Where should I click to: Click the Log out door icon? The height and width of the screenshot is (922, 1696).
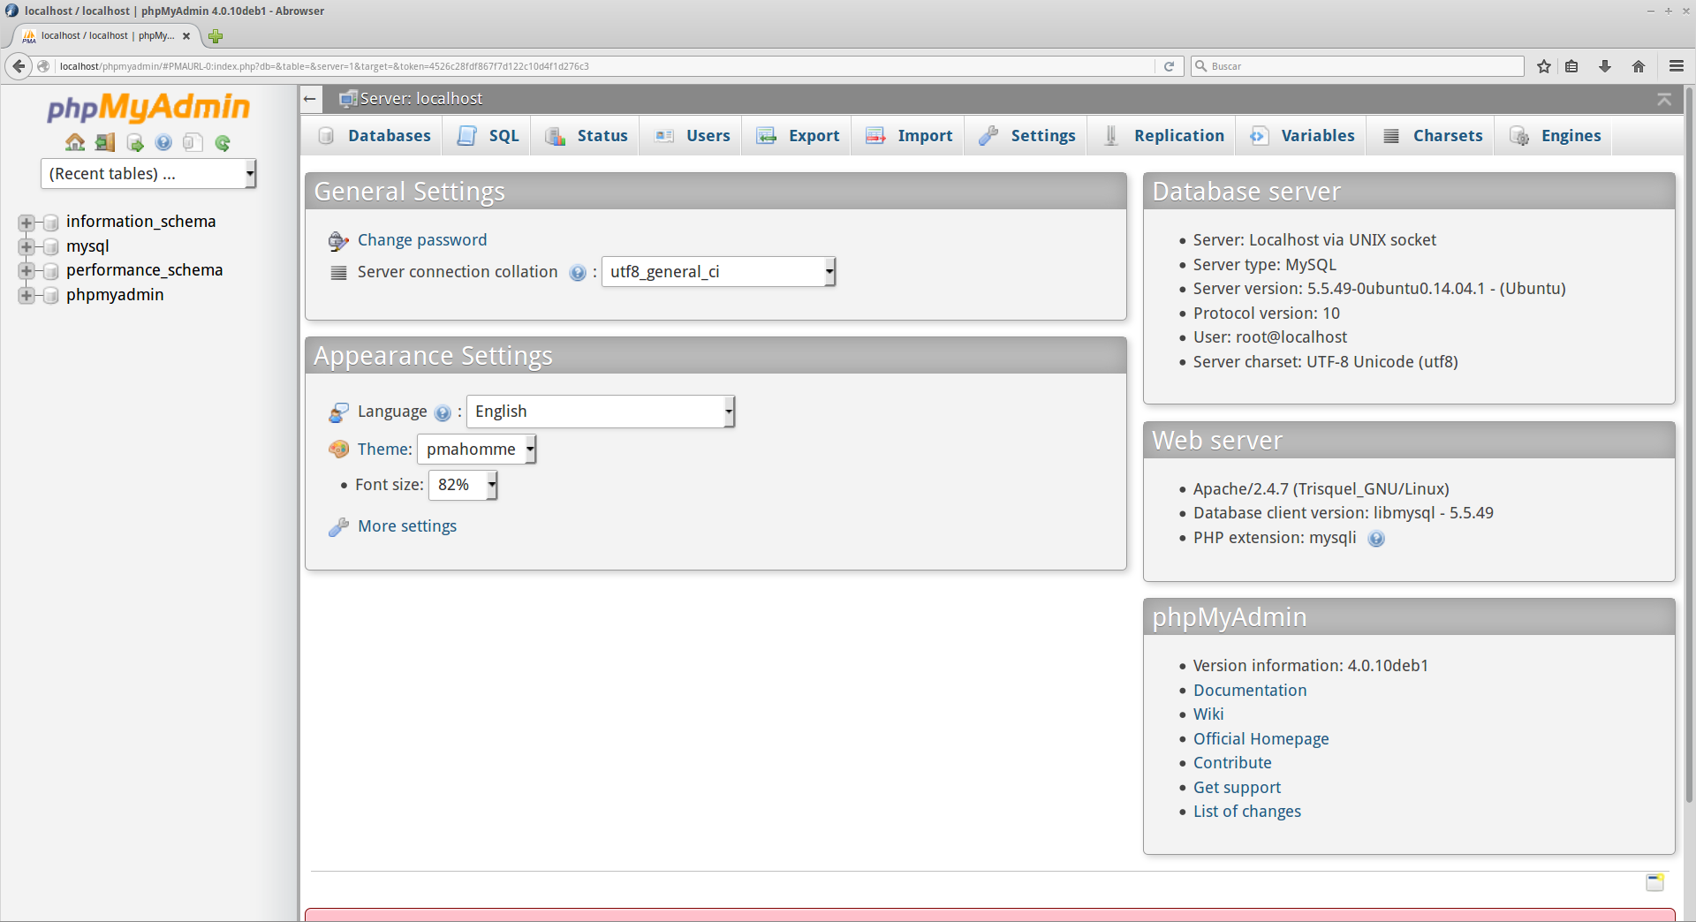(105, 142)
